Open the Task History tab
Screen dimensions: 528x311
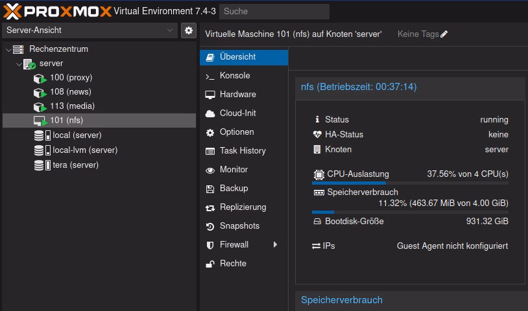[244, 151]
